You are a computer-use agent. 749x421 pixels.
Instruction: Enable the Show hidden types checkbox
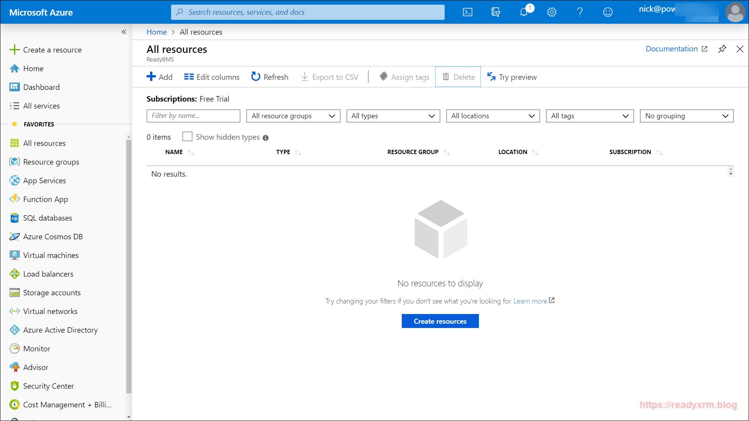(x=187, y=137)
